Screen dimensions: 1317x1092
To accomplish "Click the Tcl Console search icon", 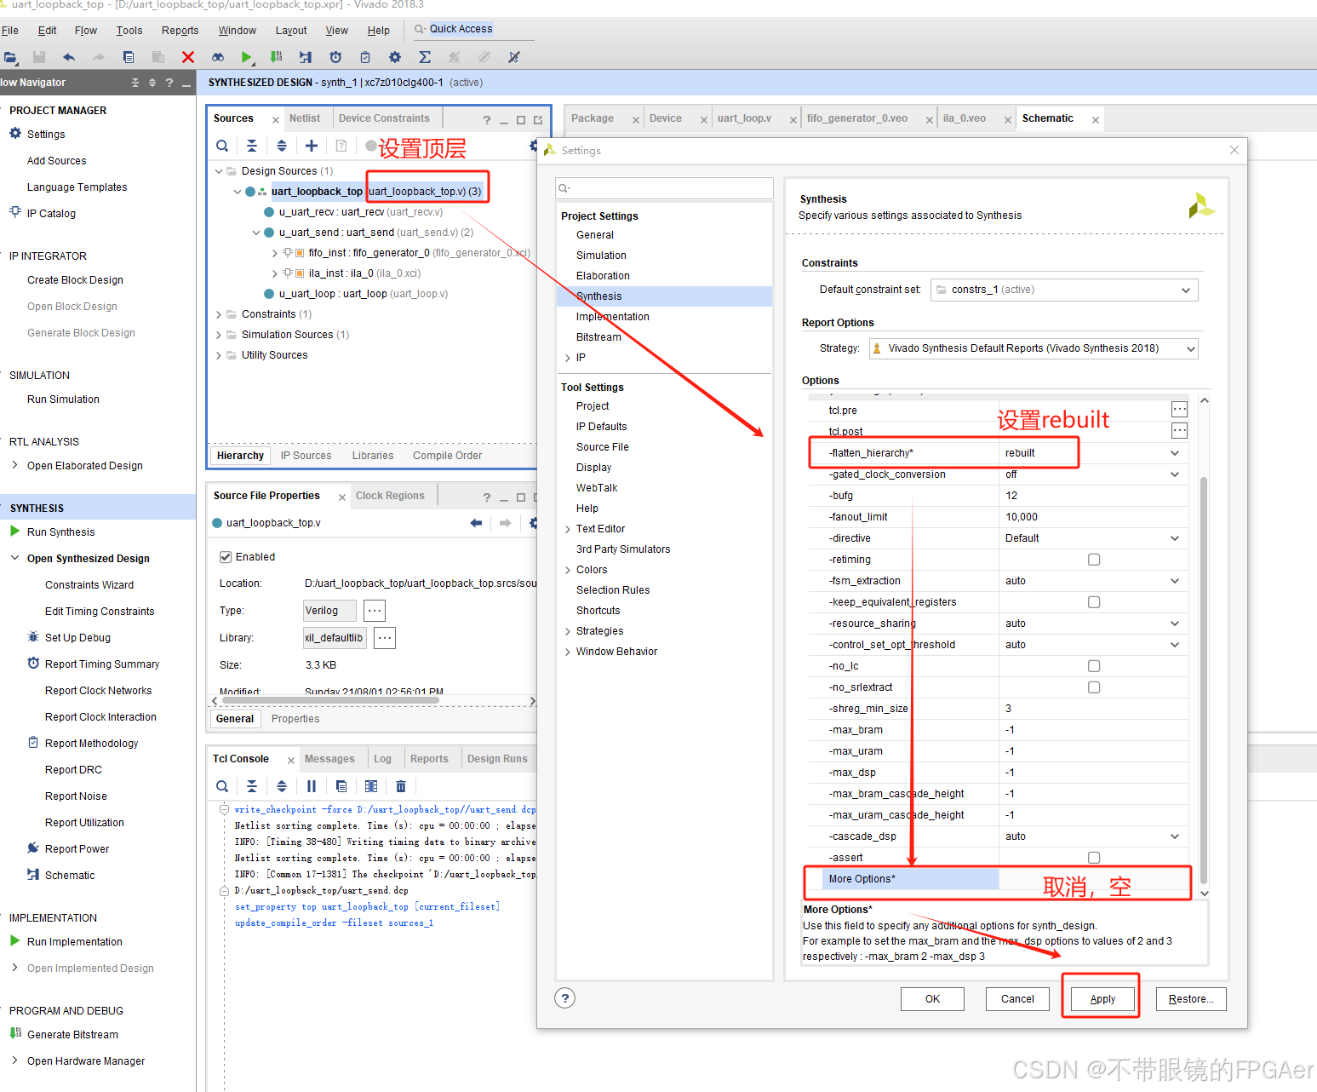I will [222, 786].
